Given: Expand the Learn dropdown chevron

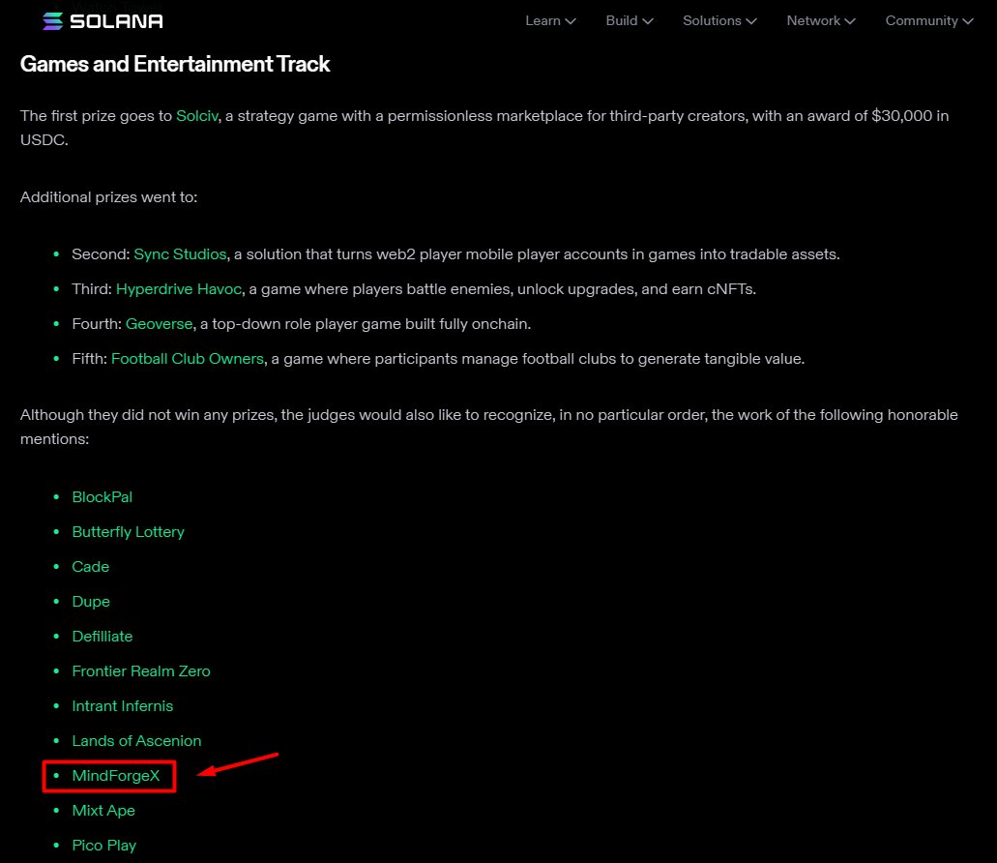Looking at the screenshot, I should [x=571, y=21].
